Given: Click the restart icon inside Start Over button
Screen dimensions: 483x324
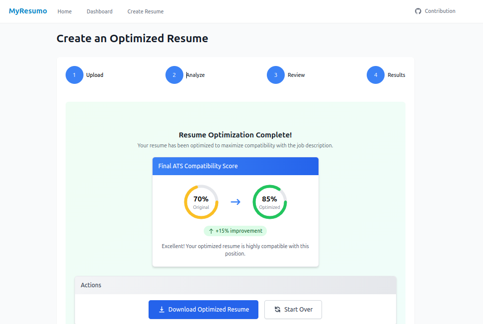Looking at the screenshot, I should pyautogui.click(x=277, y=309).
